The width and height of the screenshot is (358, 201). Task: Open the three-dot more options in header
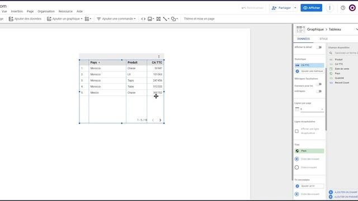click(329, 8)
